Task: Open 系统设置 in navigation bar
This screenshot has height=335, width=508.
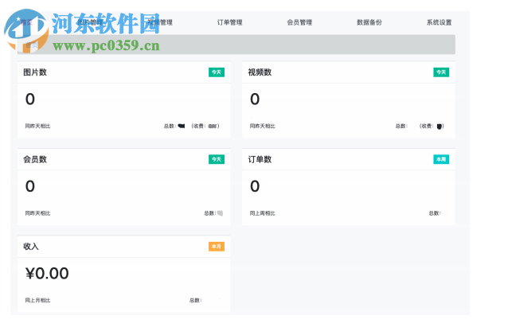Action: tap(439, 22)
